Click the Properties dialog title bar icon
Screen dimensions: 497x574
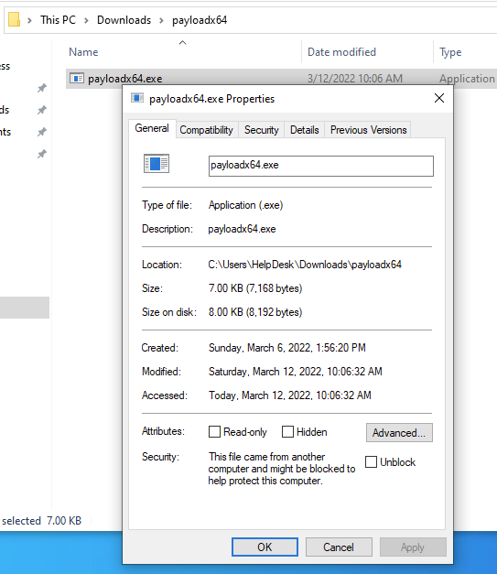coord(137,98)
